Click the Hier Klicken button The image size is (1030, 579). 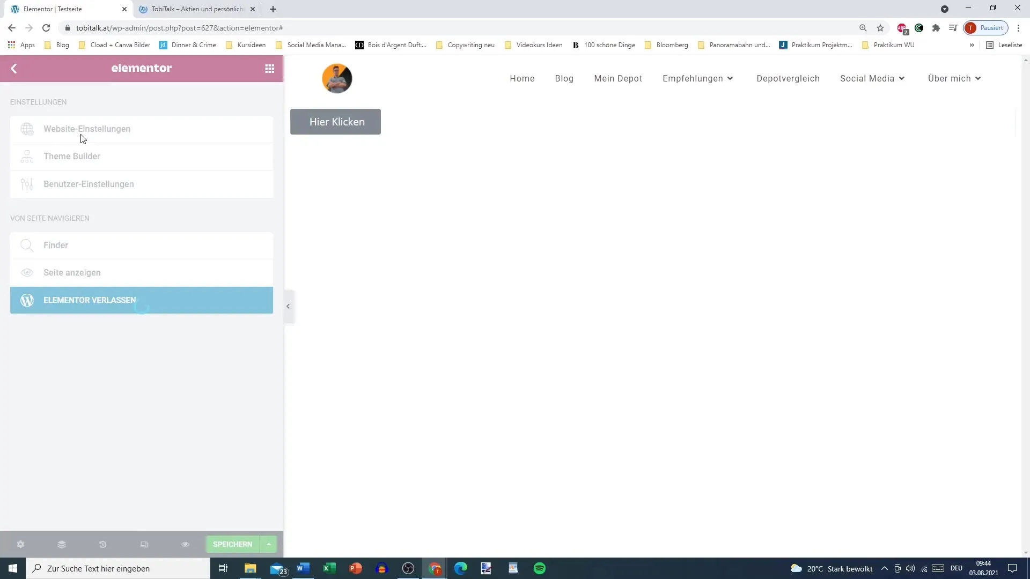(x=336, y=122)
